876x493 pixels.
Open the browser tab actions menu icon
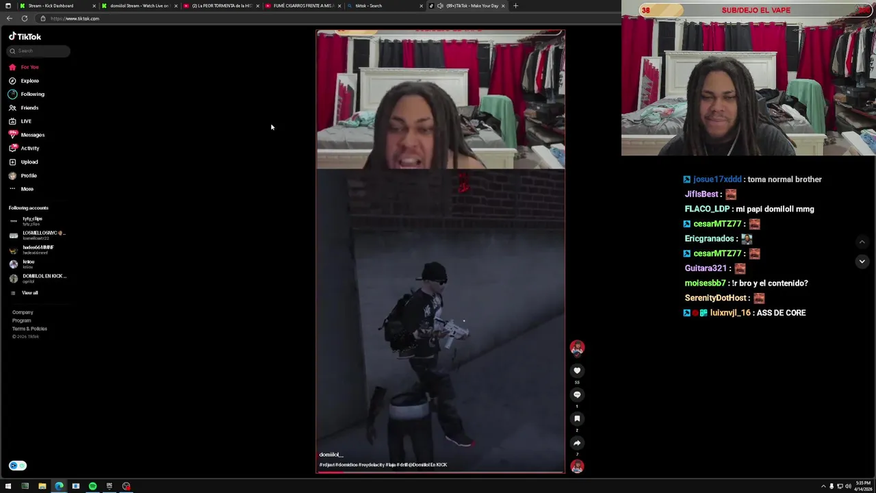(x=8, y=5)
